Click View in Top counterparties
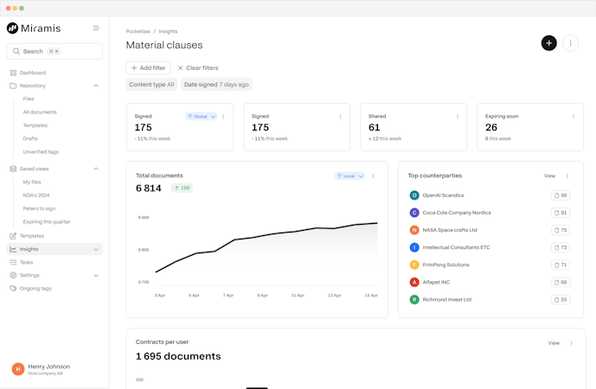596x389 pixels. click(x=549, y=175)
